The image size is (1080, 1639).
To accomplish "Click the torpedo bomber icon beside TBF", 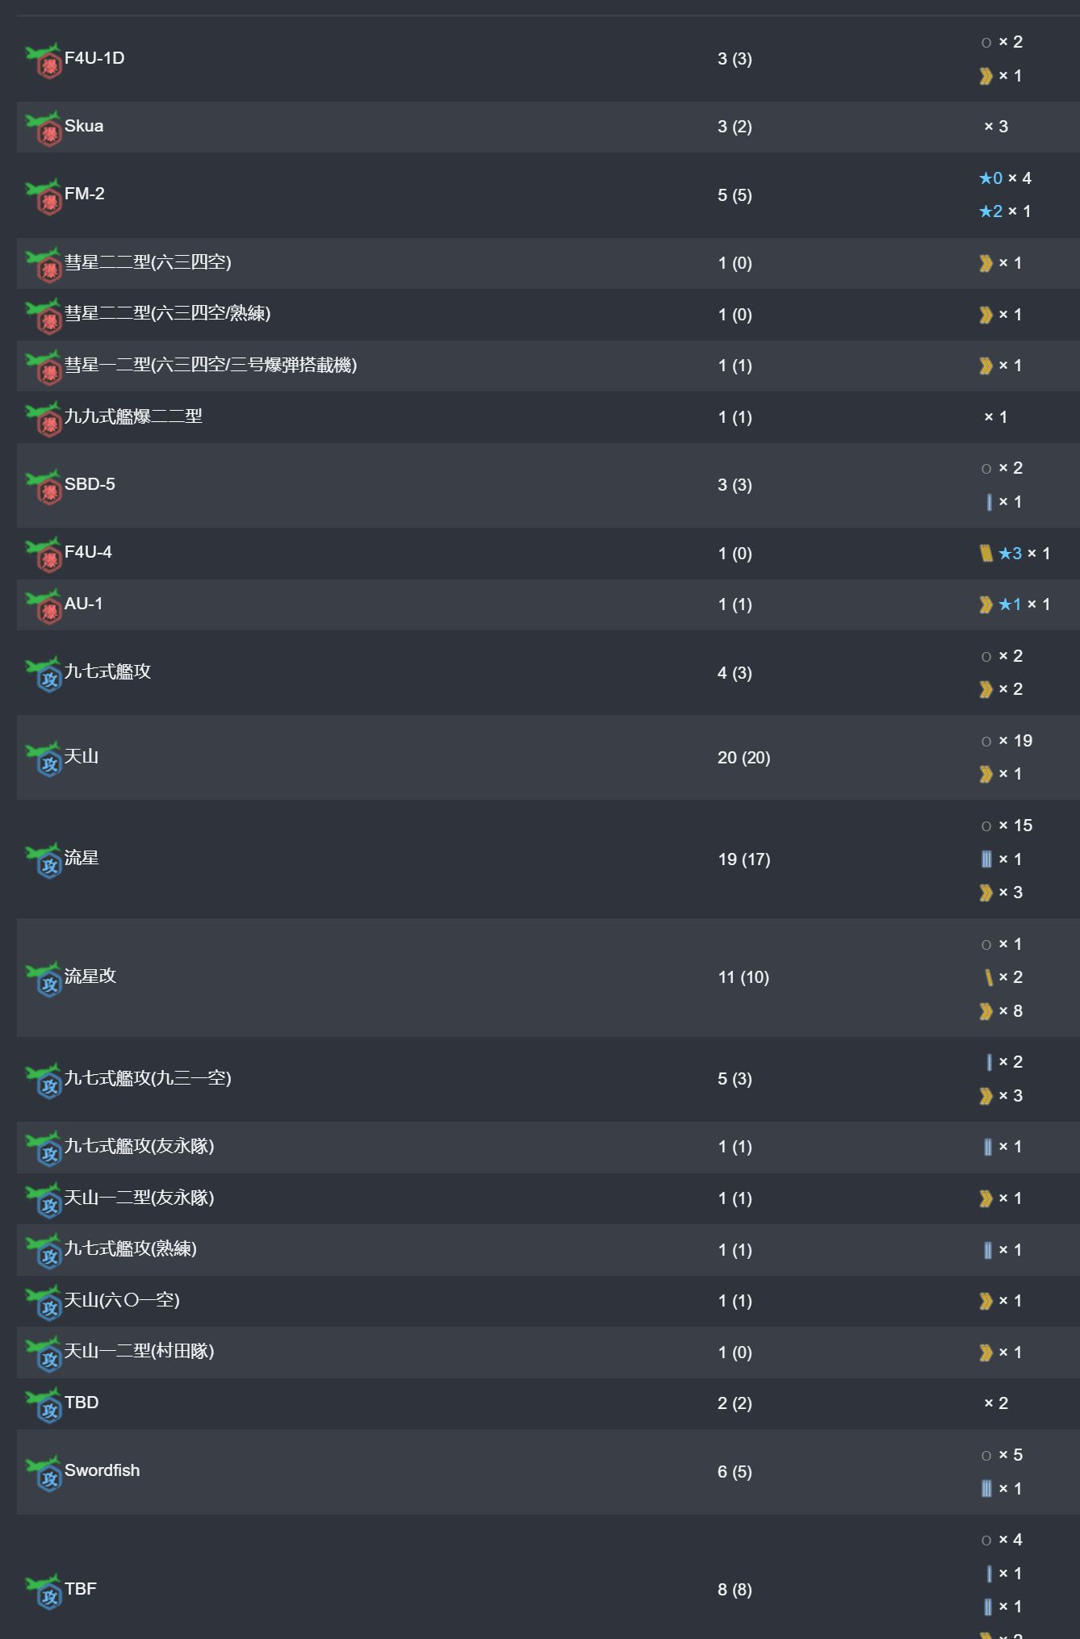I will [44, 1591].
